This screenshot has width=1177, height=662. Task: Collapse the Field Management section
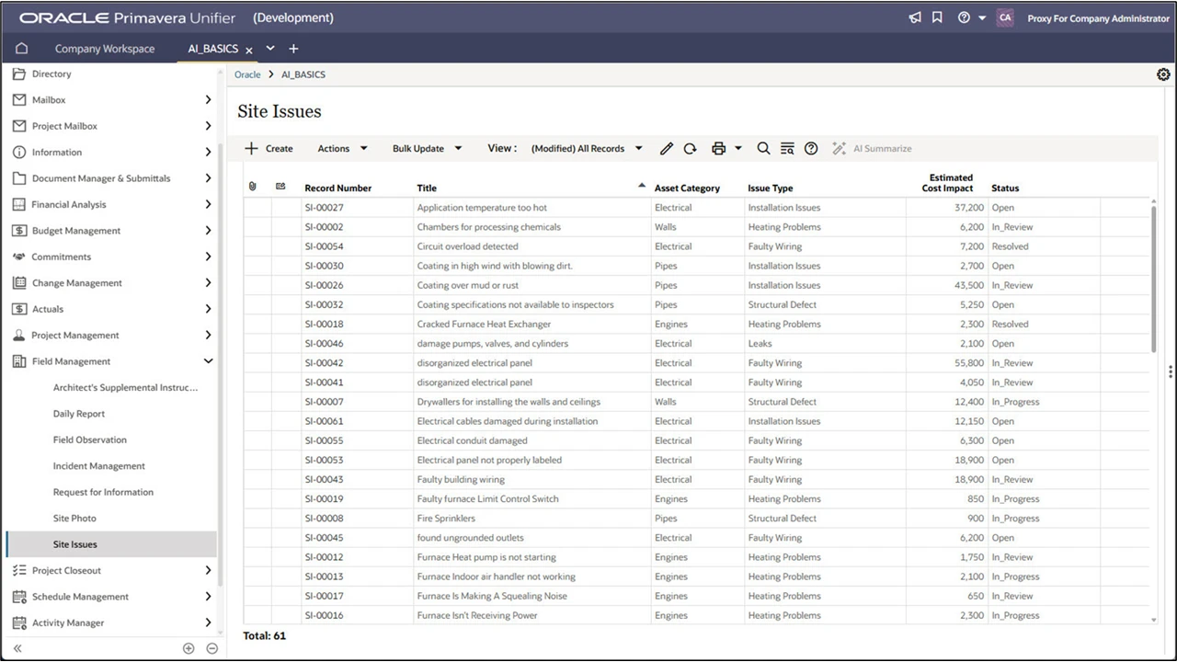pyautogui.click(x=209, y=361)
